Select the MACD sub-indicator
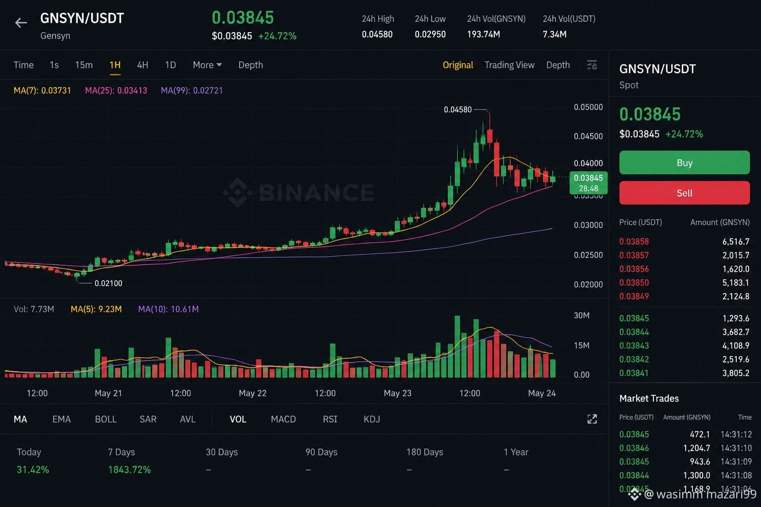Image resolution: width=761 pixels, height=507 pixels. coord(283,419)
